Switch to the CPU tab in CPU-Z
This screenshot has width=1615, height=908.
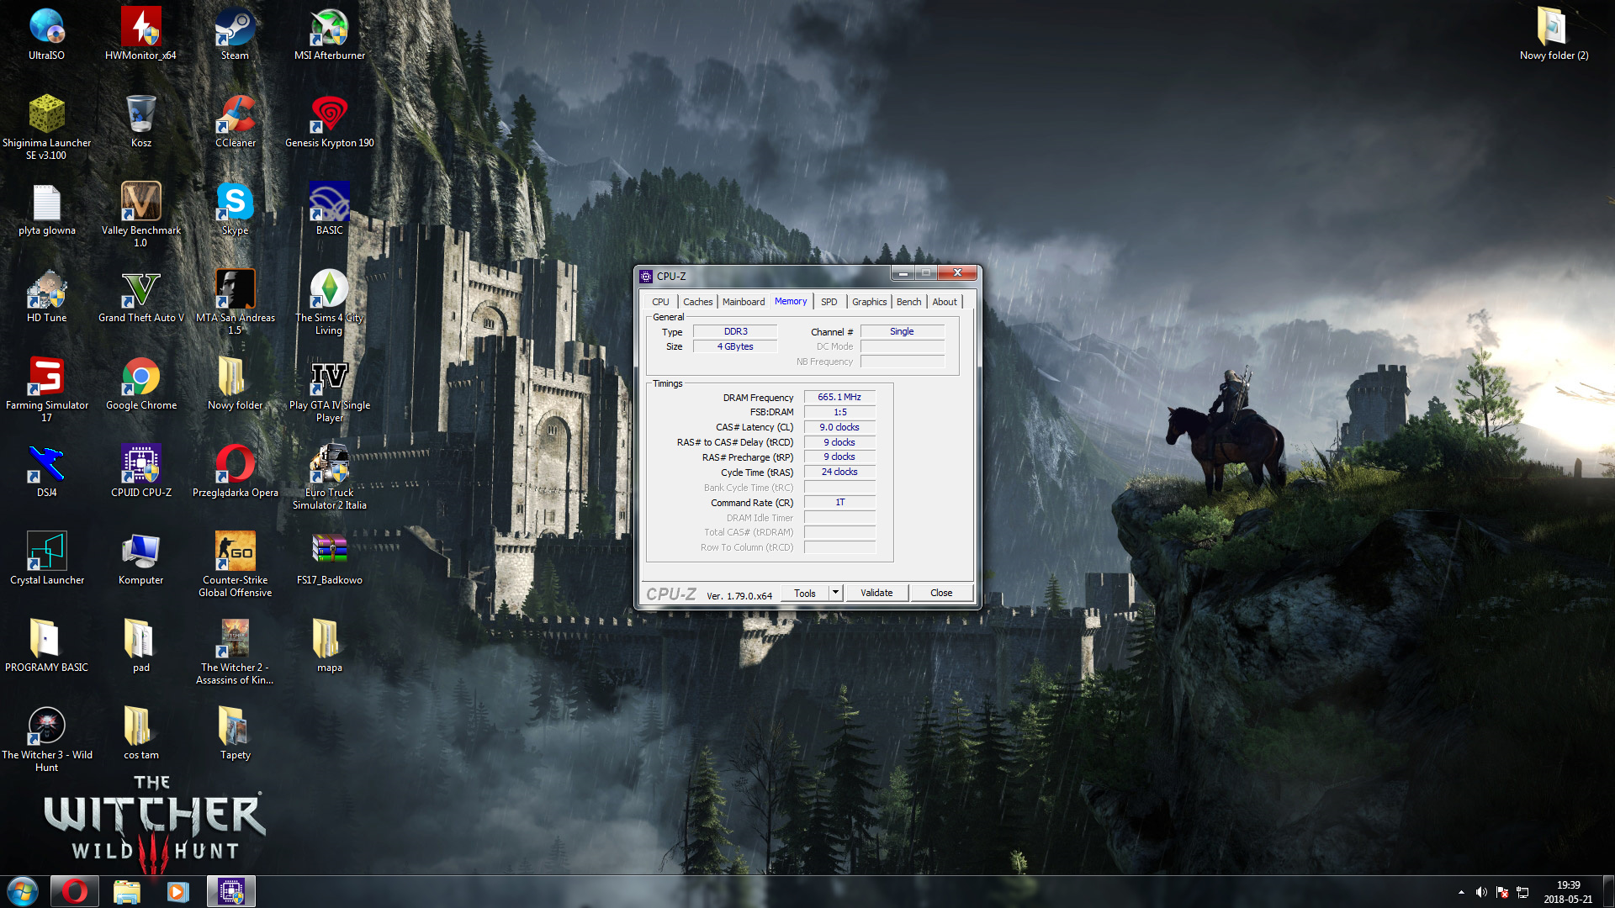[x=660, y=302]
